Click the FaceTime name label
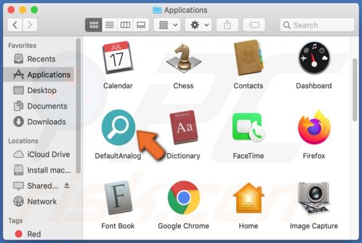 (x=248, y=156)
